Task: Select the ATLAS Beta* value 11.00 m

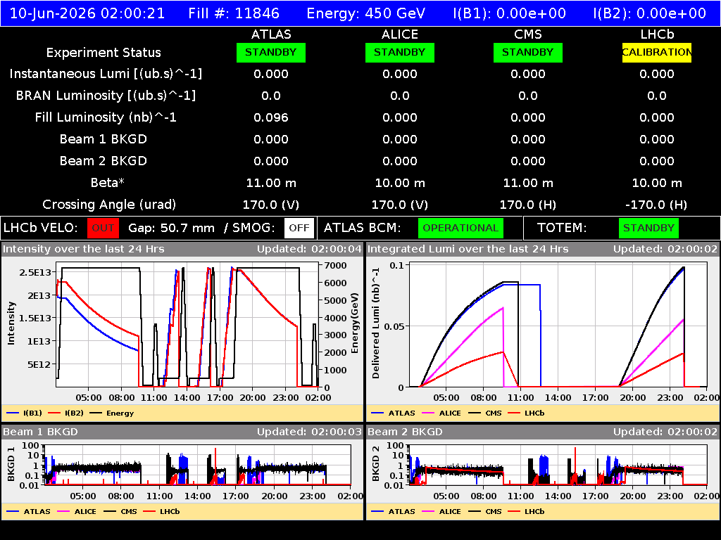Action: [x=271, y=183]
